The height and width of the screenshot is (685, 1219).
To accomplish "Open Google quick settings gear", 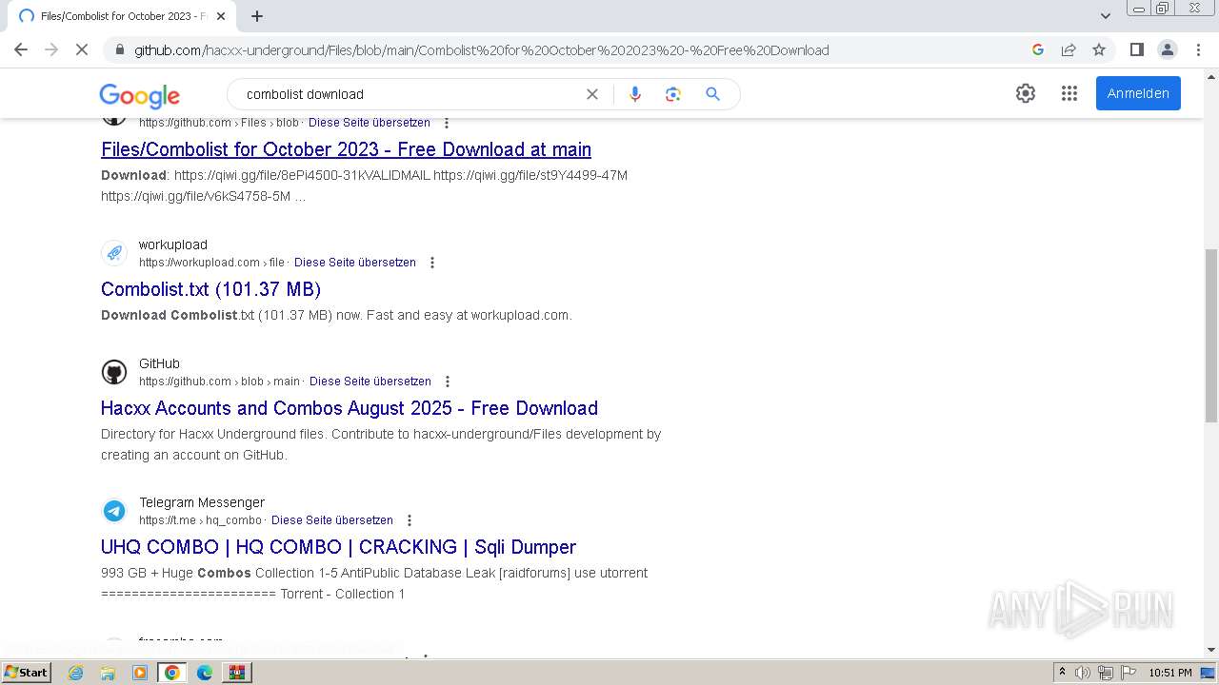I will (1026, 93).
